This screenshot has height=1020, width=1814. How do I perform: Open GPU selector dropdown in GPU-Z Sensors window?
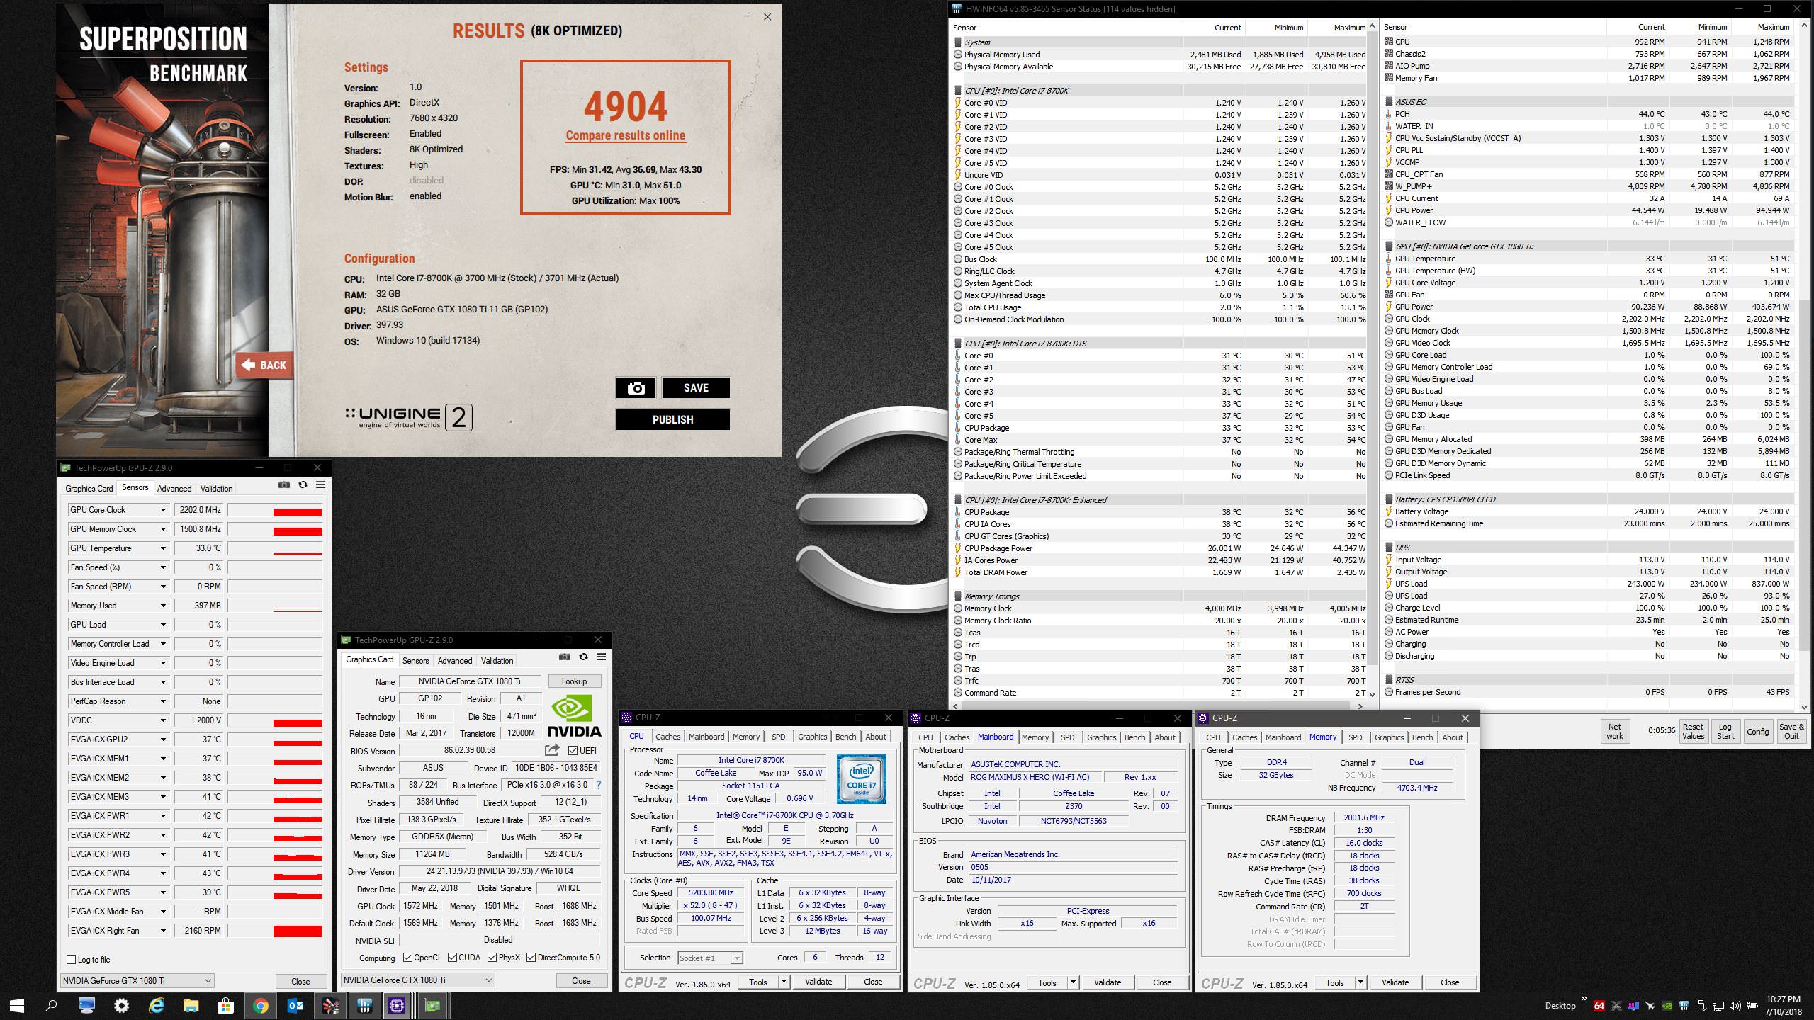[137, 980]
